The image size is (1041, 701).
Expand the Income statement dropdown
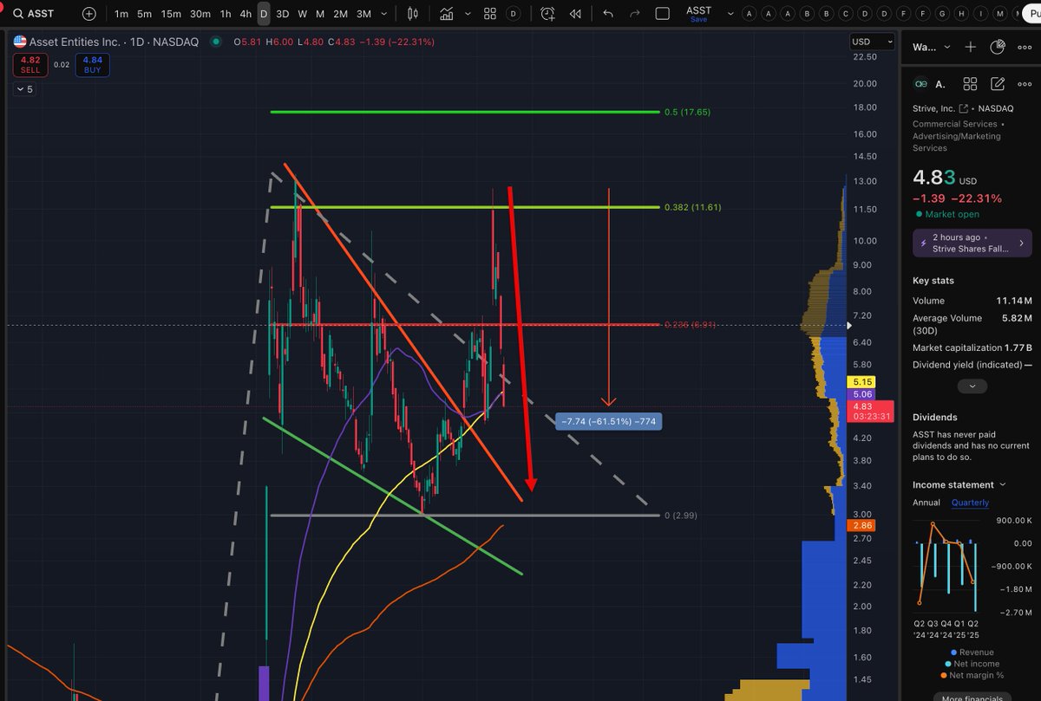[x=959, y=484]
